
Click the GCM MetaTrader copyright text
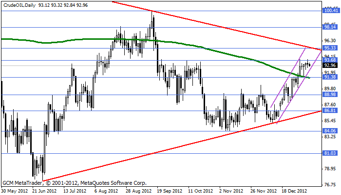(74, 184)
